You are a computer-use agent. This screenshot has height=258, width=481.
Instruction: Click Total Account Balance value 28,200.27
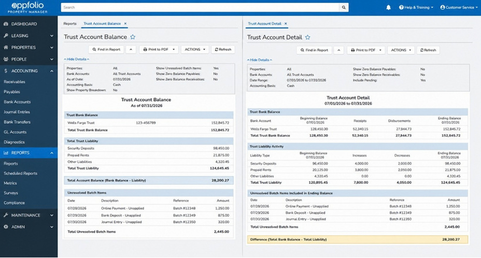tap(220, 180)
